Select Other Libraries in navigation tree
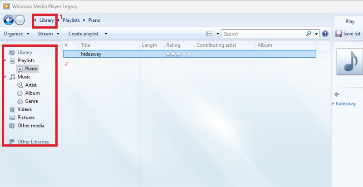This screenshot has height=187, width=363. click(x=33, y=142)
